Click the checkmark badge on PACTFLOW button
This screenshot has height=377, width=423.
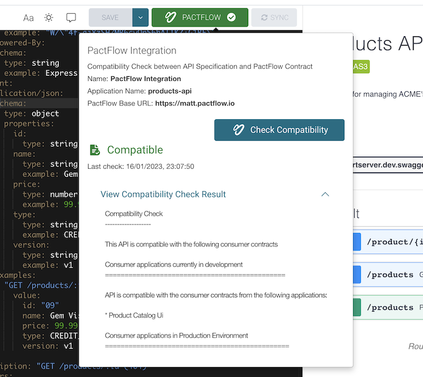coord(231,18)
